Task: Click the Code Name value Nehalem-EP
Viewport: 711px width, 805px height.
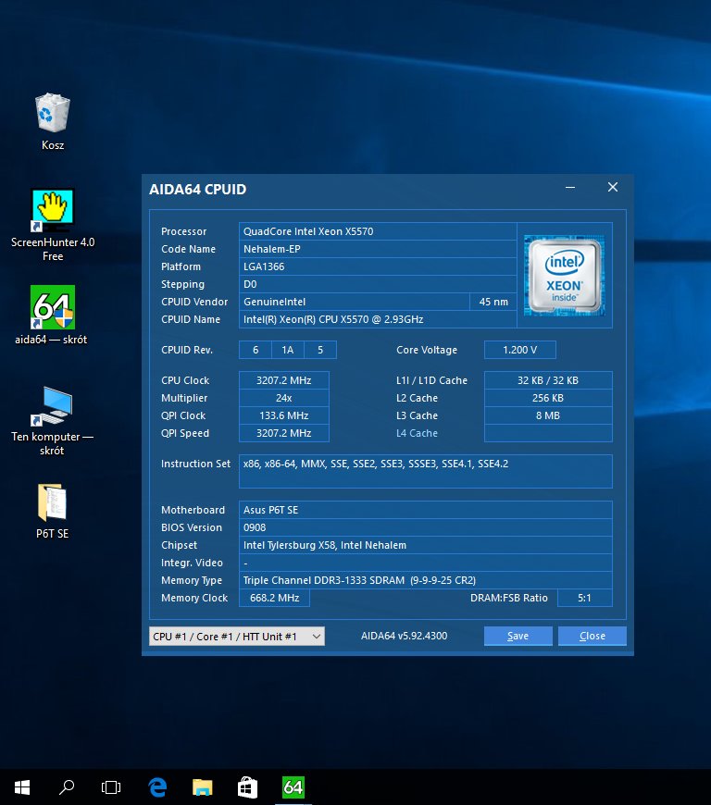Action: [x=378, y=249]
